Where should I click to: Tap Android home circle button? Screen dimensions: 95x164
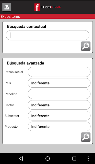[x=47, y=158]
